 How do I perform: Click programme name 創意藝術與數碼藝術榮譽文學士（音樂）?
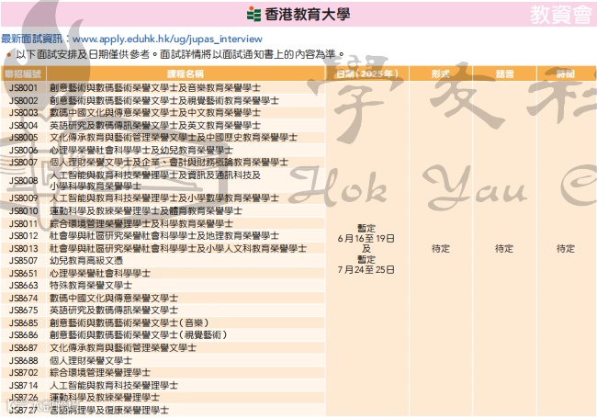[130, 322]
